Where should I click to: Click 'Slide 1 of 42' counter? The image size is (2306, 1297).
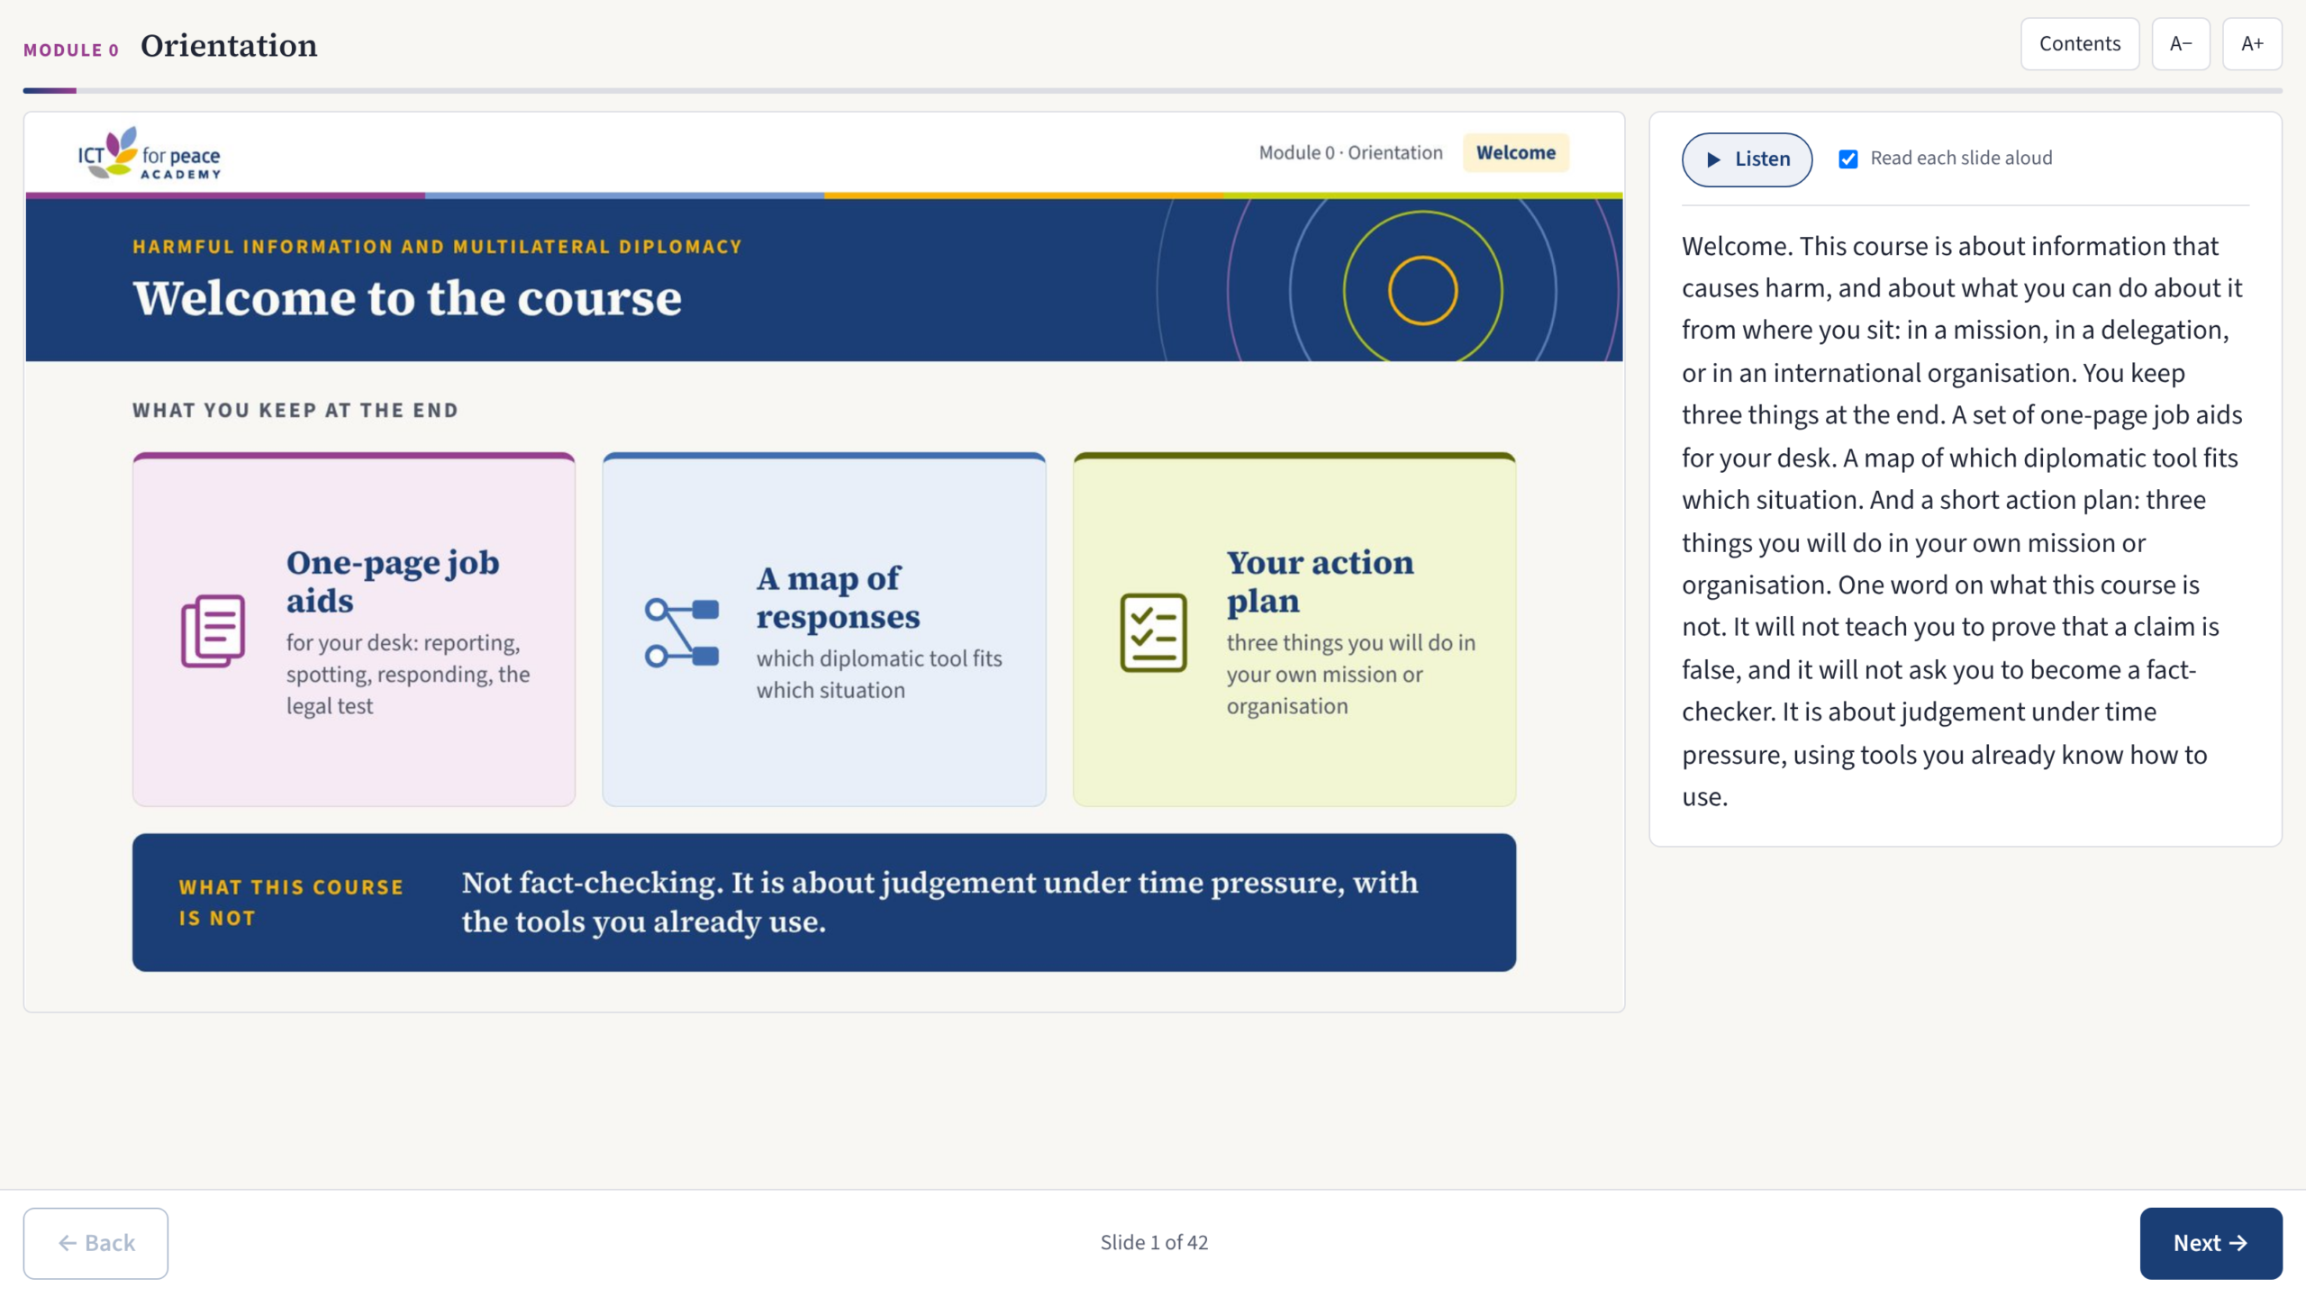click(1154, 1242)
